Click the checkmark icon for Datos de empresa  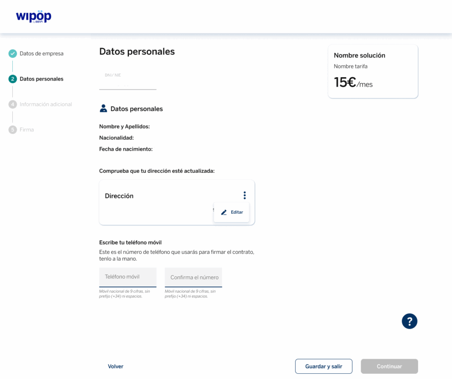[13, 54]
